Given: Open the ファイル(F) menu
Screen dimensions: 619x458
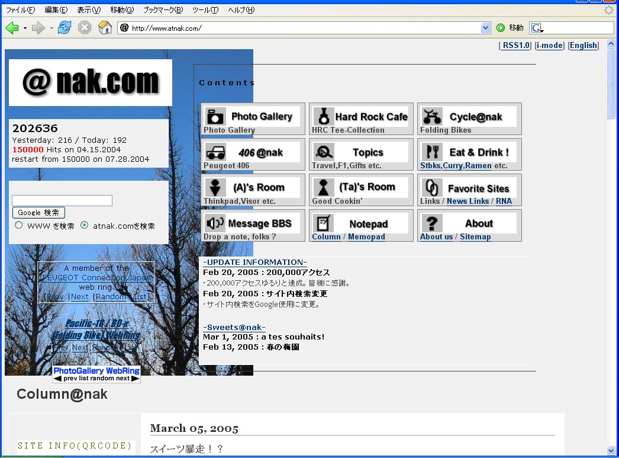Looking at the screenshot, I should pos(21,10).
